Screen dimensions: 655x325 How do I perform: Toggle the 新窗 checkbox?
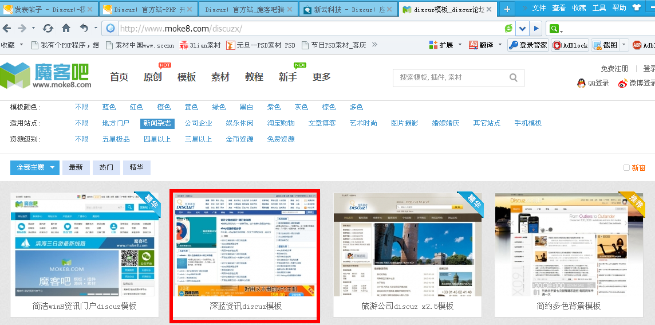click(x=626, y=168)
